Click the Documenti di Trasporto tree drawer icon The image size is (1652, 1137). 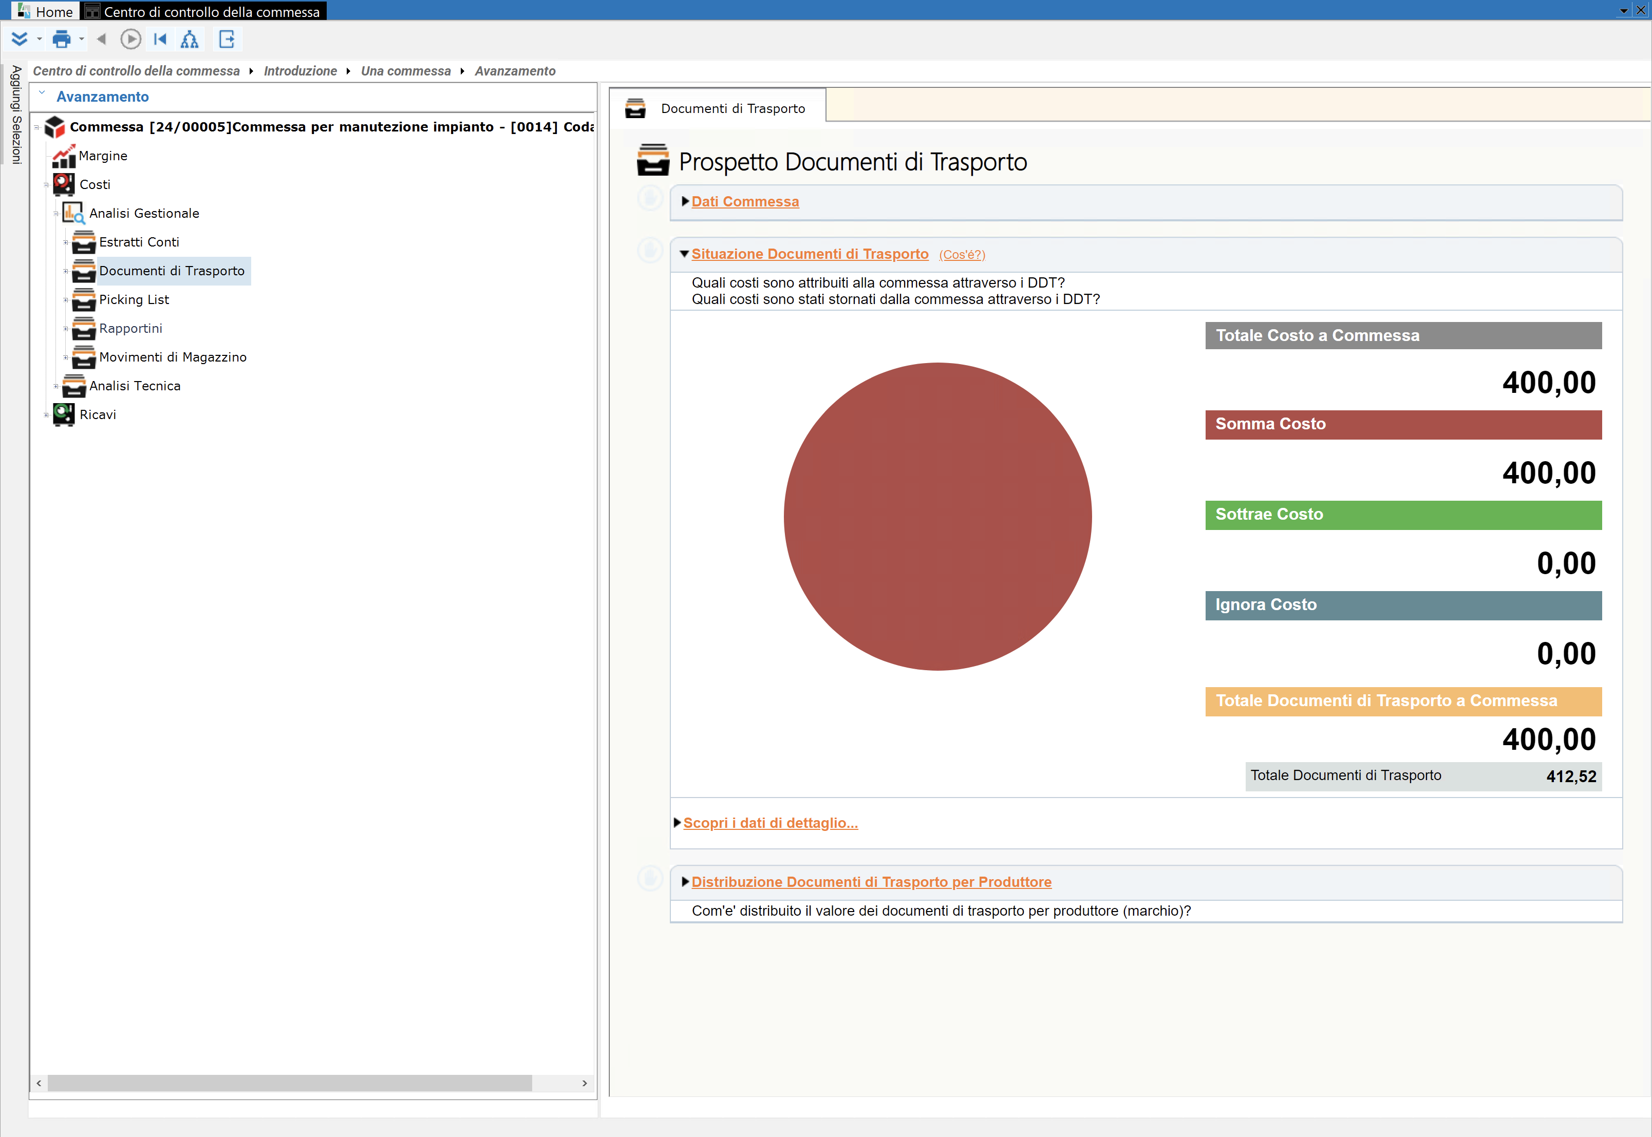coord(84,272)
